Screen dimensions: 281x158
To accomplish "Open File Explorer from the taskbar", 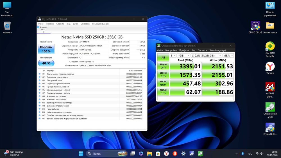I will point(149,154).
